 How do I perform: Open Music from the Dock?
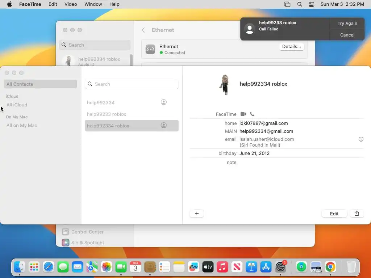pyautogui.click(x=222, y=267)
